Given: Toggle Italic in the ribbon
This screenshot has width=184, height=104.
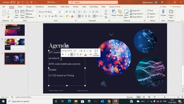Looking at the screenshot, I should coord(43,16).
